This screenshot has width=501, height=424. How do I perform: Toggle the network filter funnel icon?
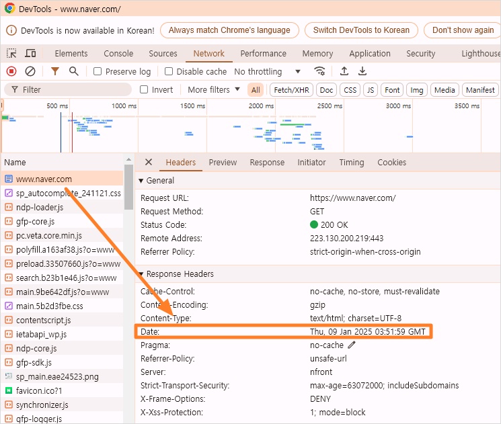55,71
